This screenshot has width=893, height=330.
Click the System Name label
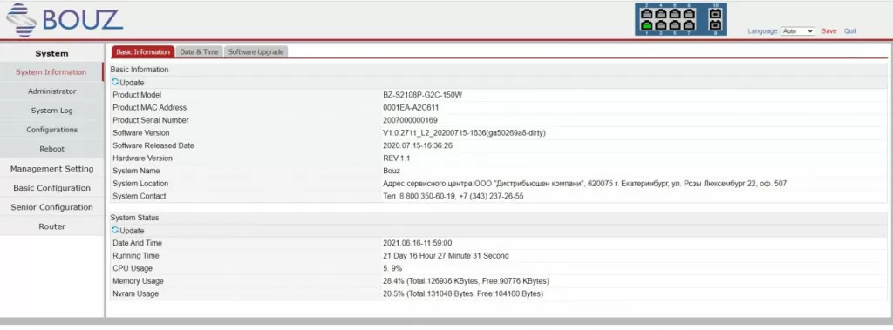(136, 171)
